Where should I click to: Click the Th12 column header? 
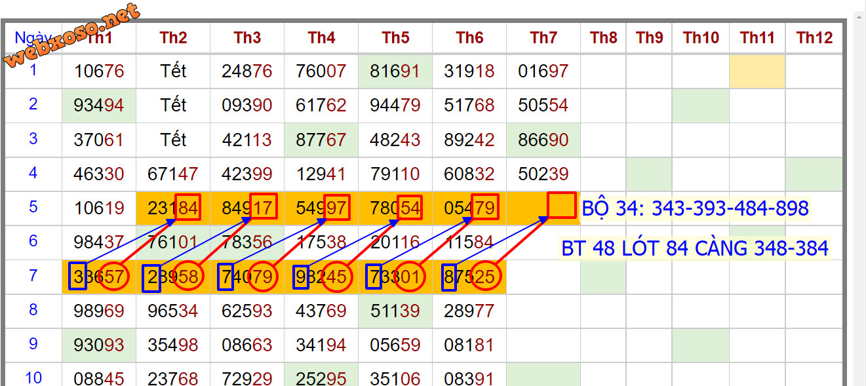(814, 38)
